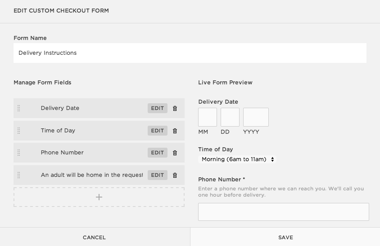This screenshot has height=246, width=380.
Task: Click into the Phone Number preview input
Action: pyautogui.click(x=283, y=212)
